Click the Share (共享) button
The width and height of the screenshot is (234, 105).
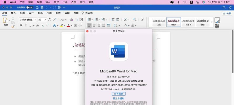227,13
